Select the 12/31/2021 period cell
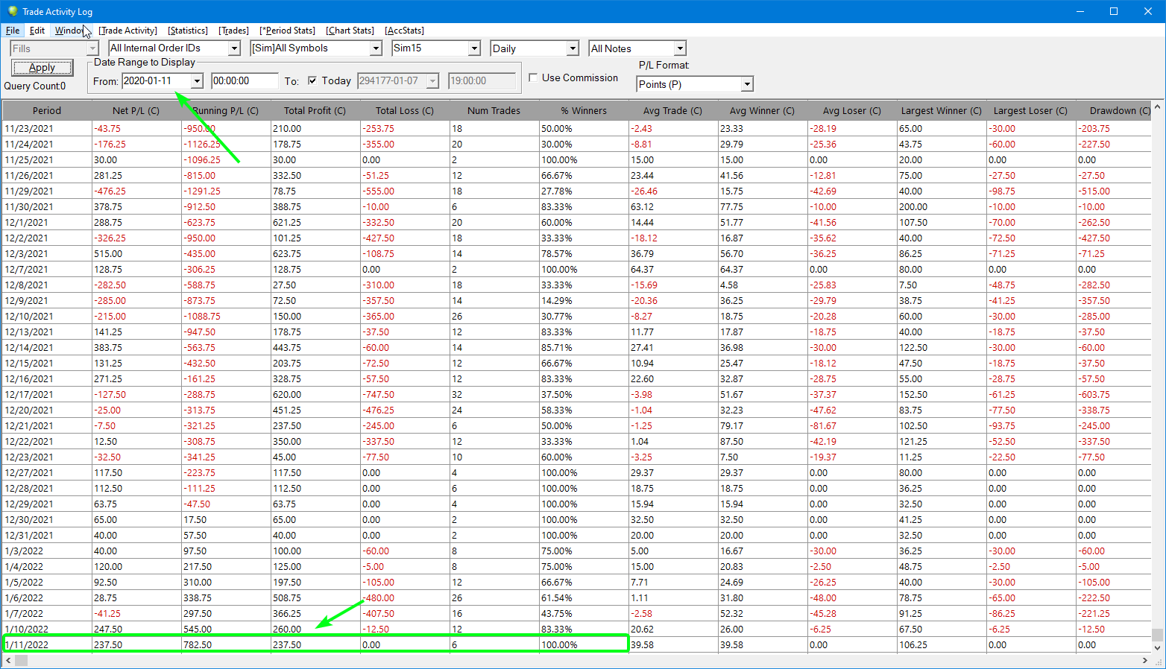 pyautogui.click(x=47, y=536)
